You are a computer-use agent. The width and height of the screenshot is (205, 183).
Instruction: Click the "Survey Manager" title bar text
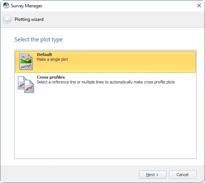point(26,6)
